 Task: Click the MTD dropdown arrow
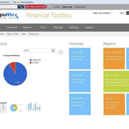(53, 50)
